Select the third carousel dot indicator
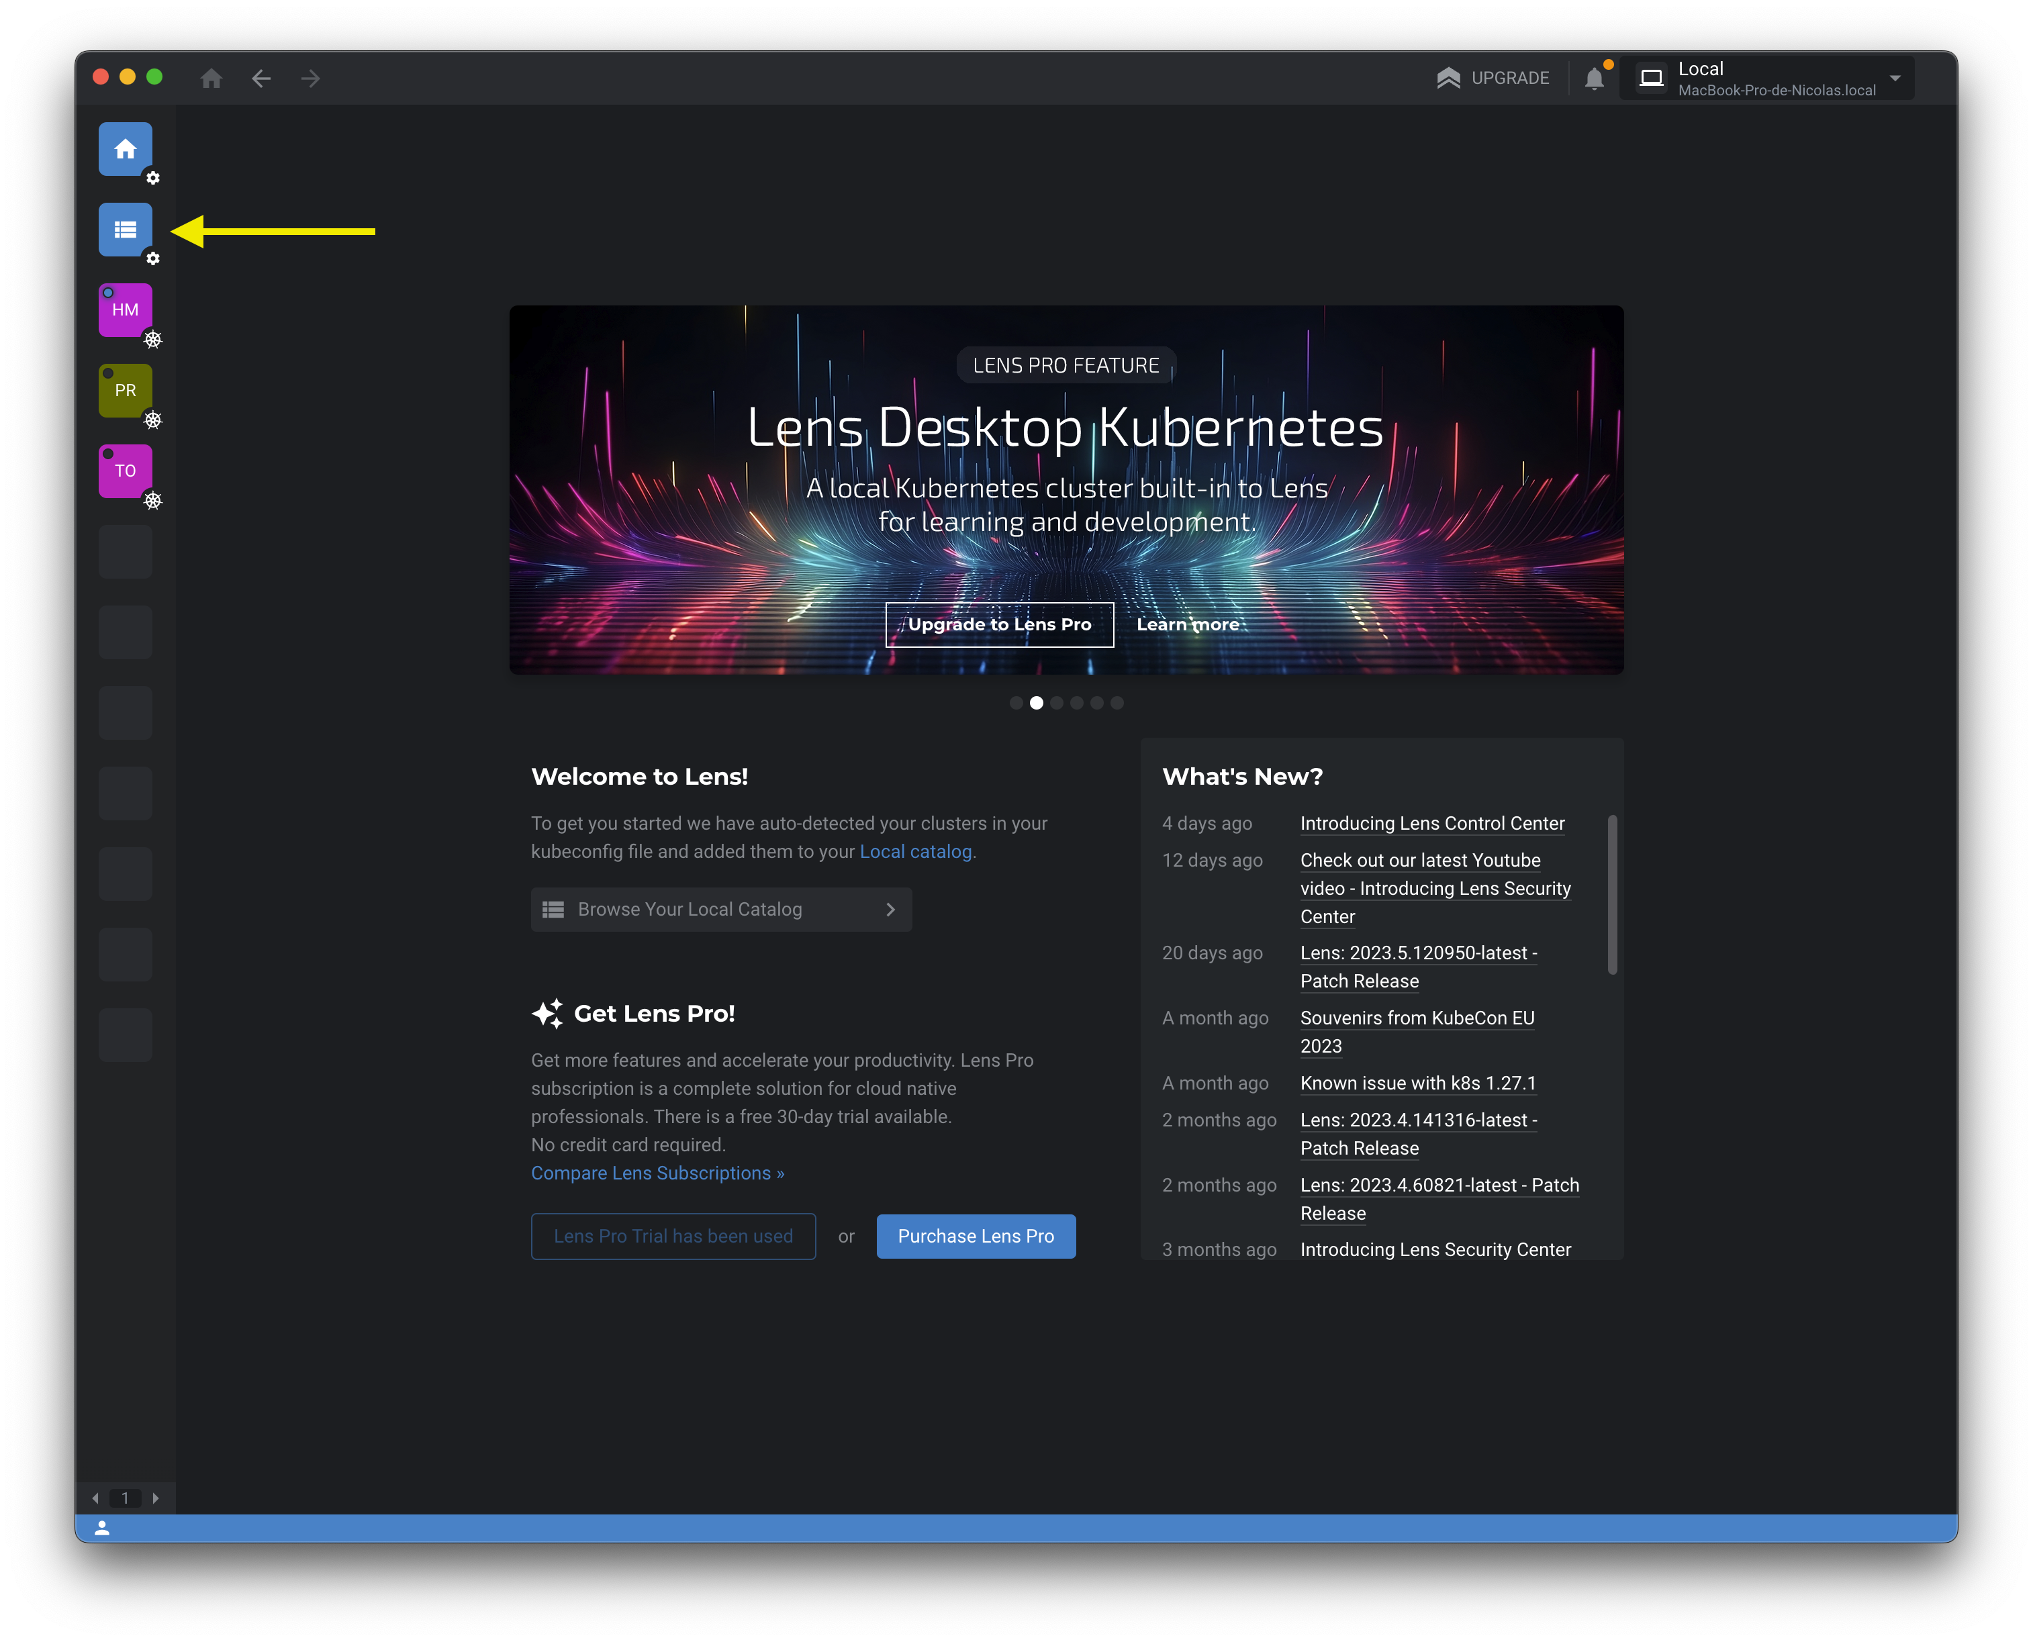Screen dimensions: 2033x1642 point(1057,703)
